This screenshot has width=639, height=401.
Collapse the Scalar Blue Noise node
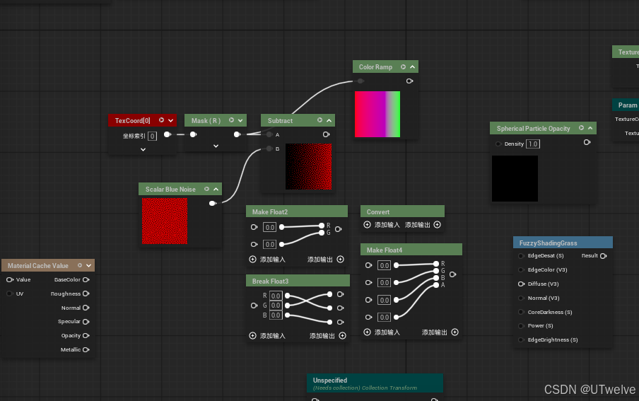click(216, 189)
